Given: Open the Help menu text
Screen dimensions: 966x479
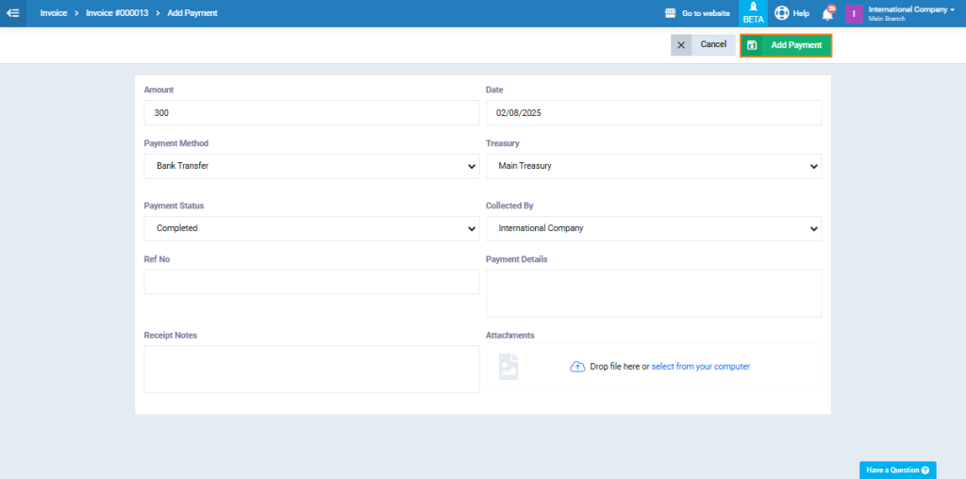Looking at the screenshot, I should [x=801, y=13].
